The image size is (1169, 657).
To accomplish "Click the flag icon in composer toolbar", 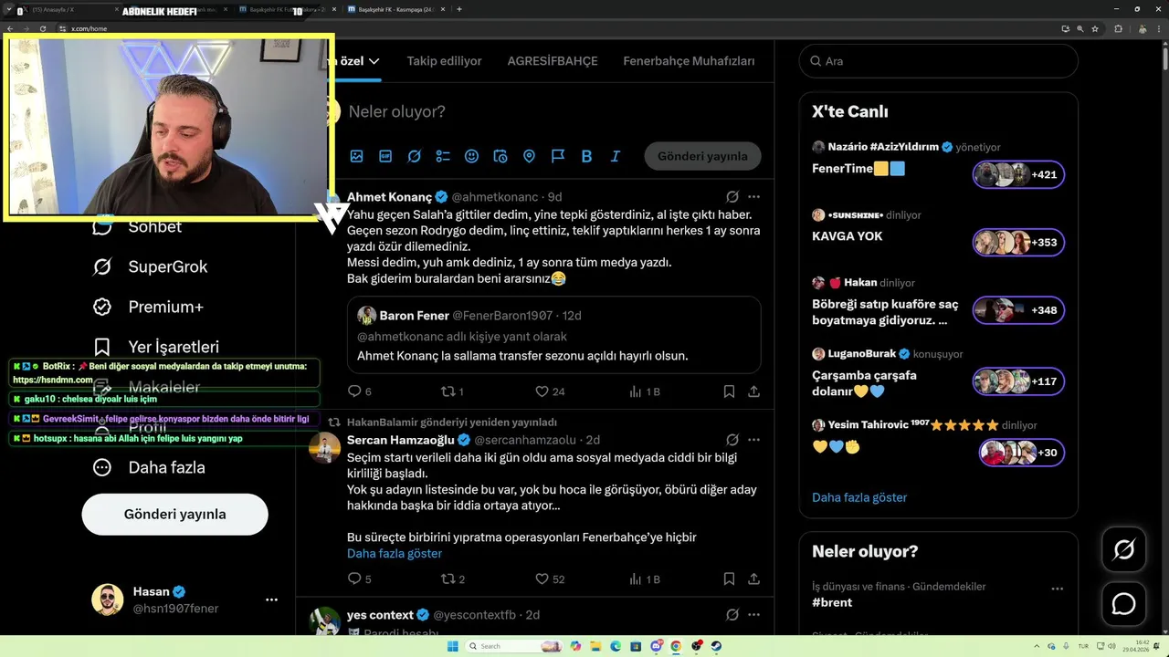I will click(558, 156).
